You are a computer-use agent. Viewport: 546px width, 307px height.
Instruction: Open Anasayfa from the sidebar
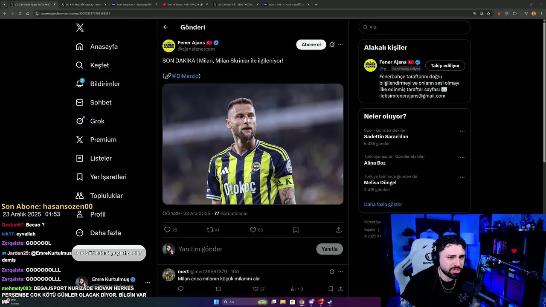tap(97, 46)
